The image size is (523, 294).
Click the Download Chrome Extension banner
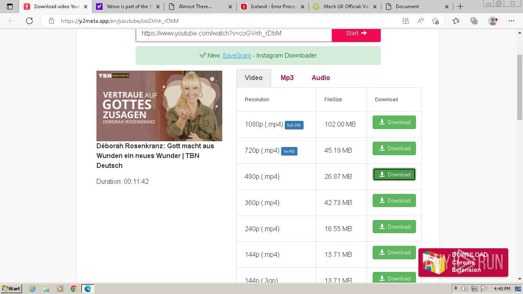(x=463, y=263)
